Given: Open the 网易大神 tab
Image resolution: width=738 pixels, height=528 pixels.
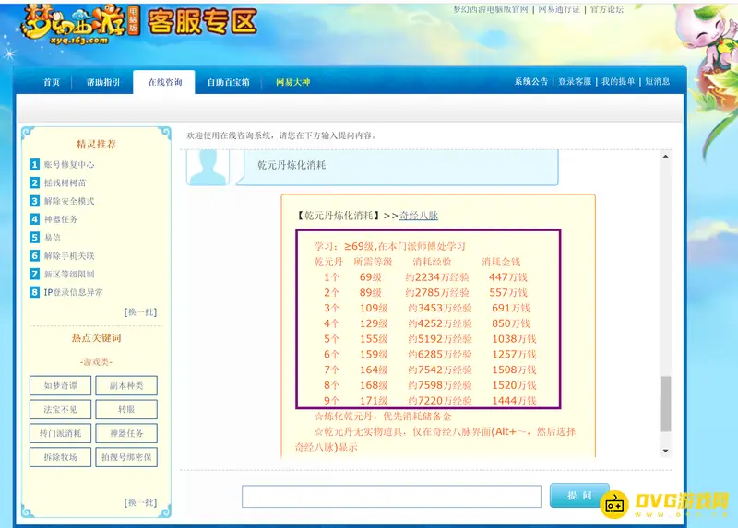Looking at the screenshot, I should click(x=292, y=82).
